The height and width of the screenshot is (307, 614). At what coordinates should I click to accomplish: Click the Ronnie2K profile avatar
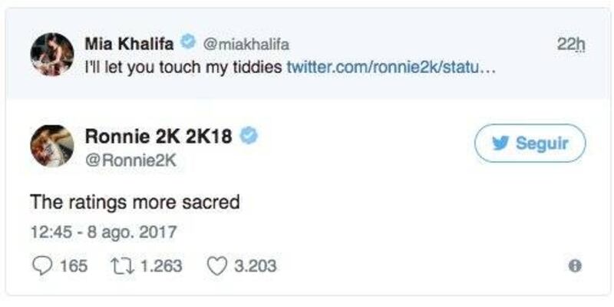(52, 146)
